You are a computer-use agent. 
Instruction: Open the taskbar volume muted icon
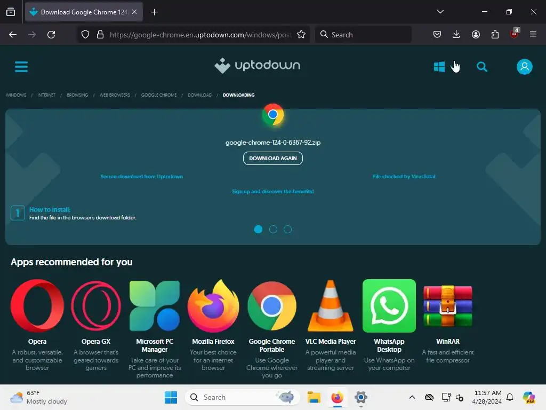460,397
